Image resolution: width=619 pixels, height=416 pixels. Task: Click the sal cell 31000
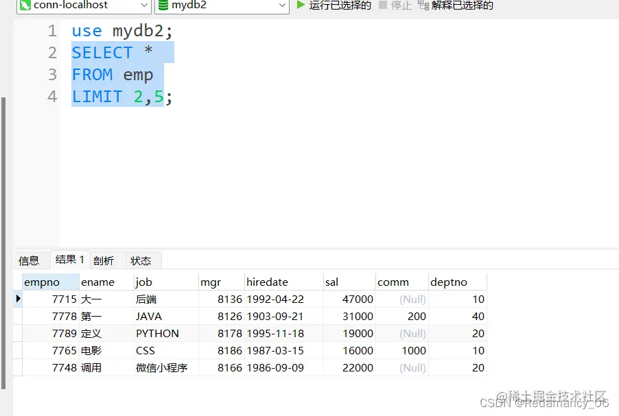(349, 316)
